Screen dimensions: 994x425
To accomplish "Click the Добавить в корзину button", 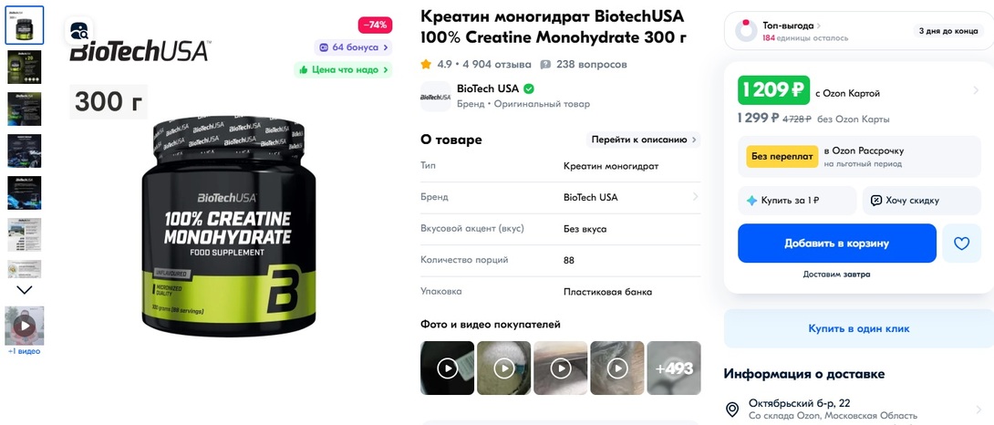I will 837,243.
